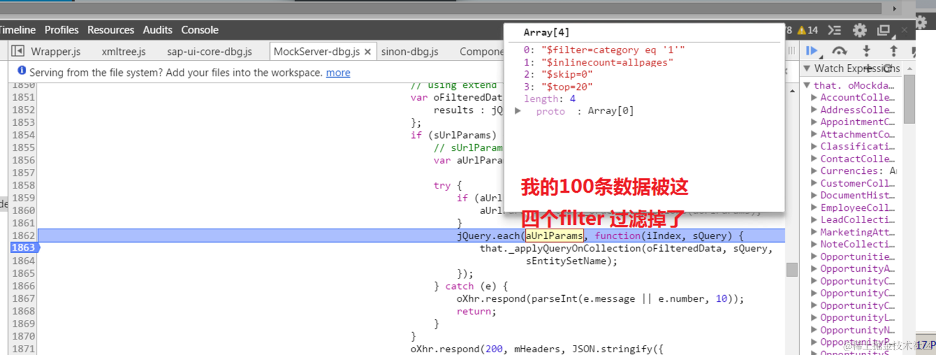Viewport: 936px width, 355px height.
Task: Expand the OpportunityN... node
Action: [x=814, y=330]
